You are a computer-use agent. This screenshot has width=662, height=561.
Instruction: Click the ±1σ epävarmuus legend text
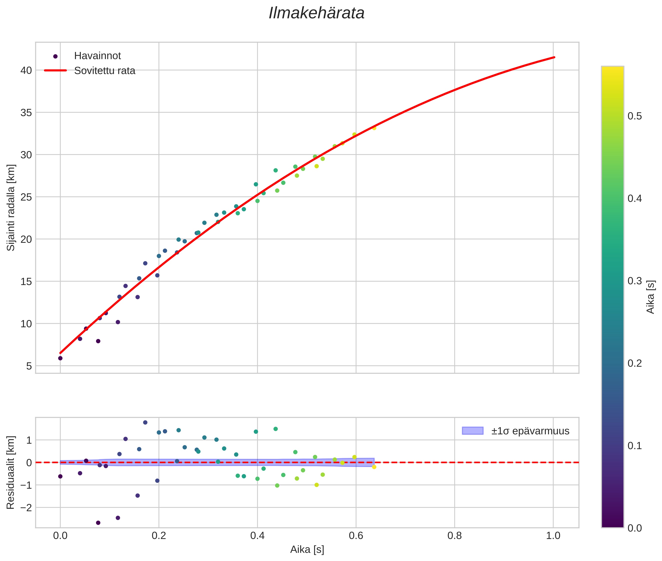[530, 431]
